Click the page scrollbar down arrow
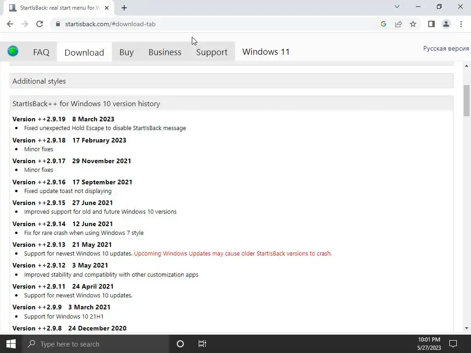This screenshot has width=471, height=353. coord(466,328)
